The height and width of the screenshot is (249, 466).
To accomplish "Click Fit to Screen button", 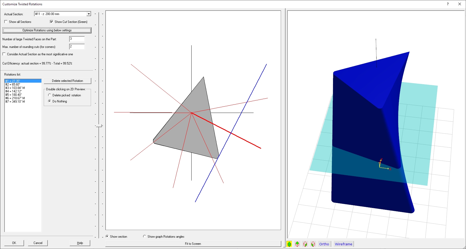I will point(193,244).
